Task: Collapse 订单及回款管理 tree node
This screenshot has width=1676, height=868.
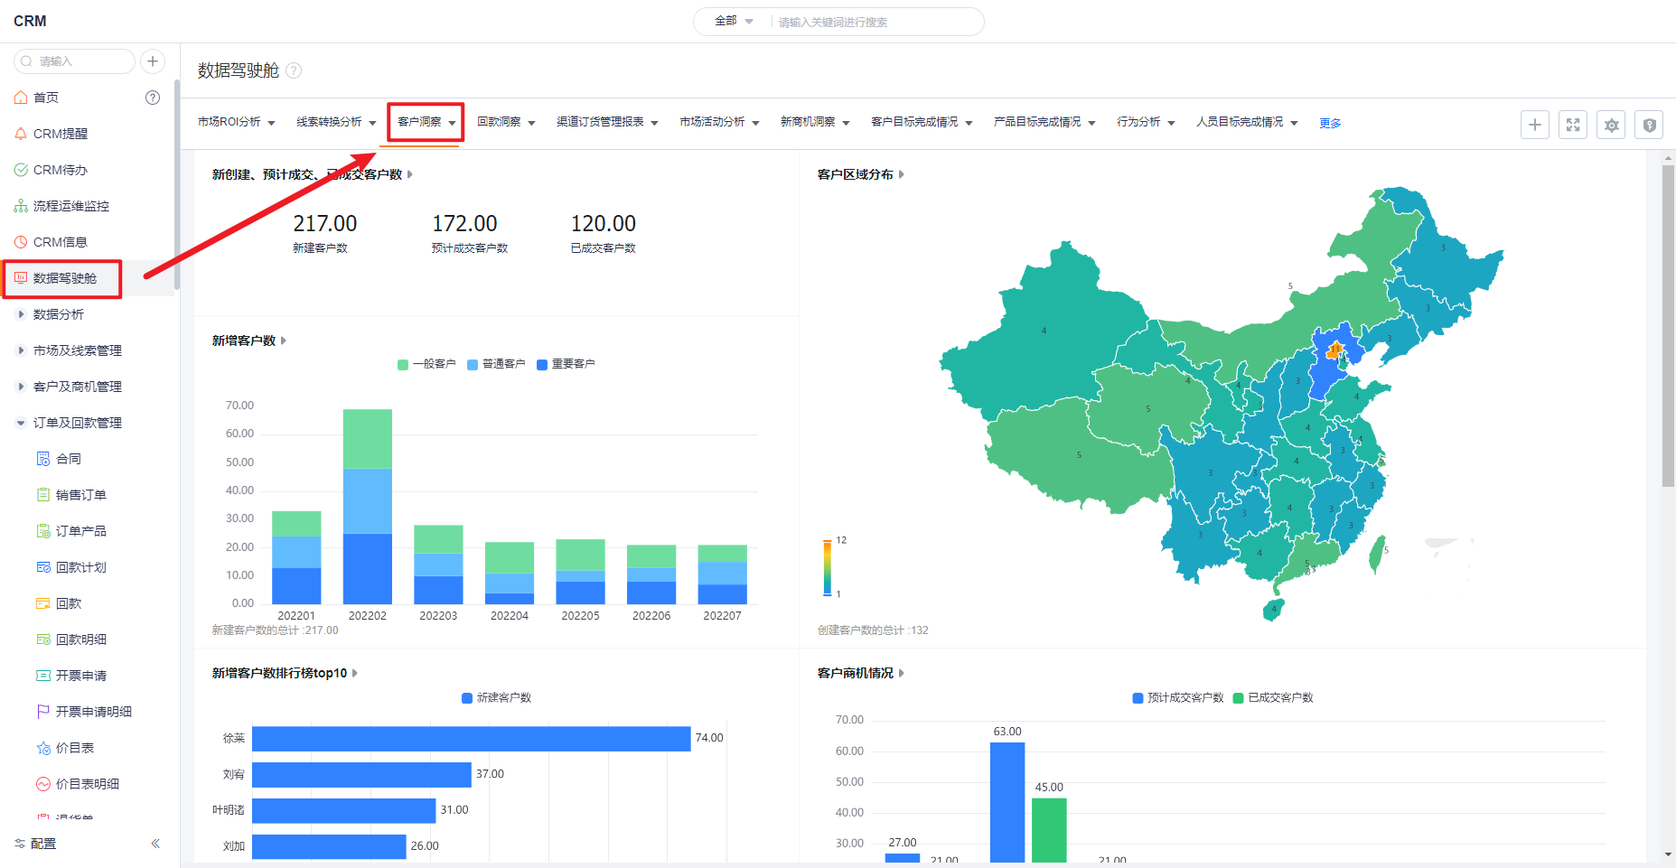Action: pyautogui.click(x=21, y=423)
